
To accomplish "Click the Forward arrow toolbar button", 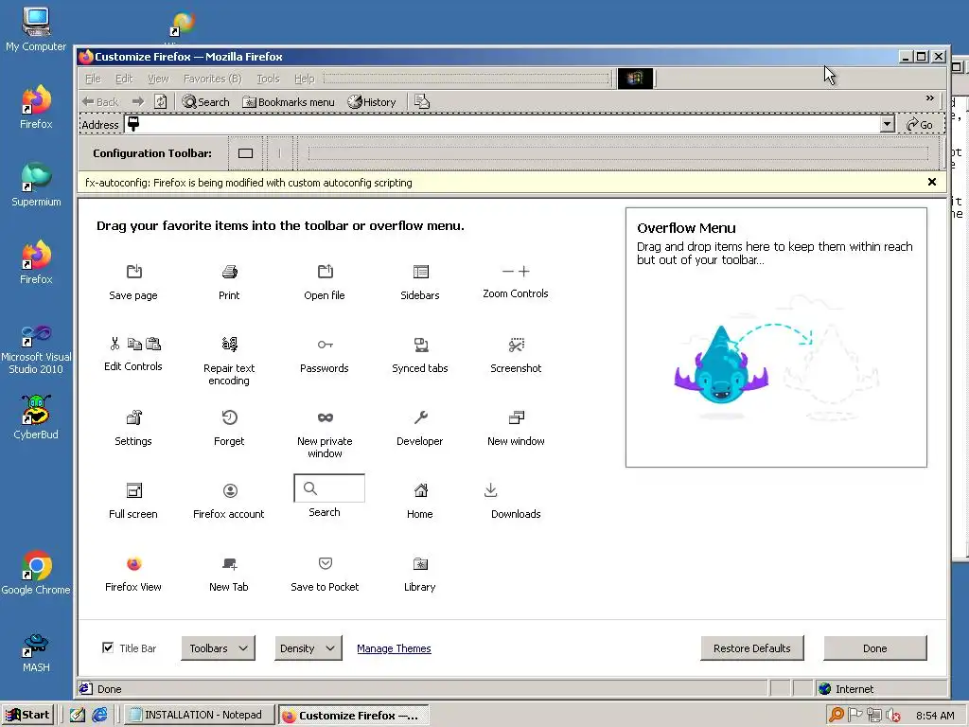I will coord(138,102).
